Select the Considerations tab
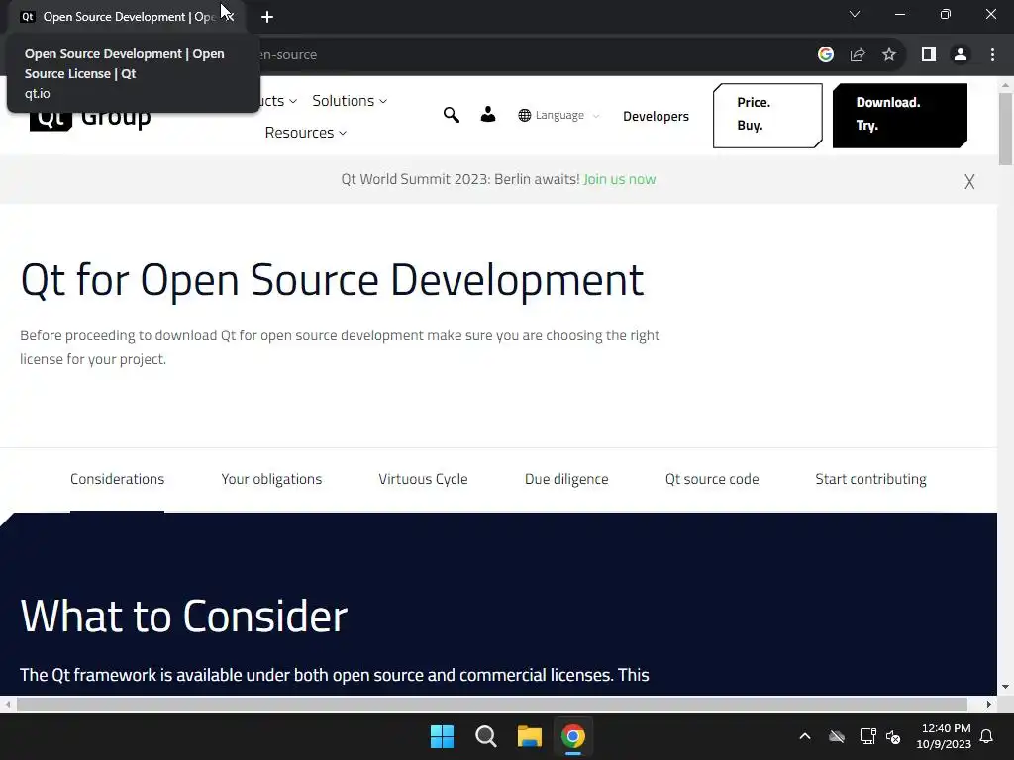This screenshot has width=1014, height=760. [x=117, y=479]
